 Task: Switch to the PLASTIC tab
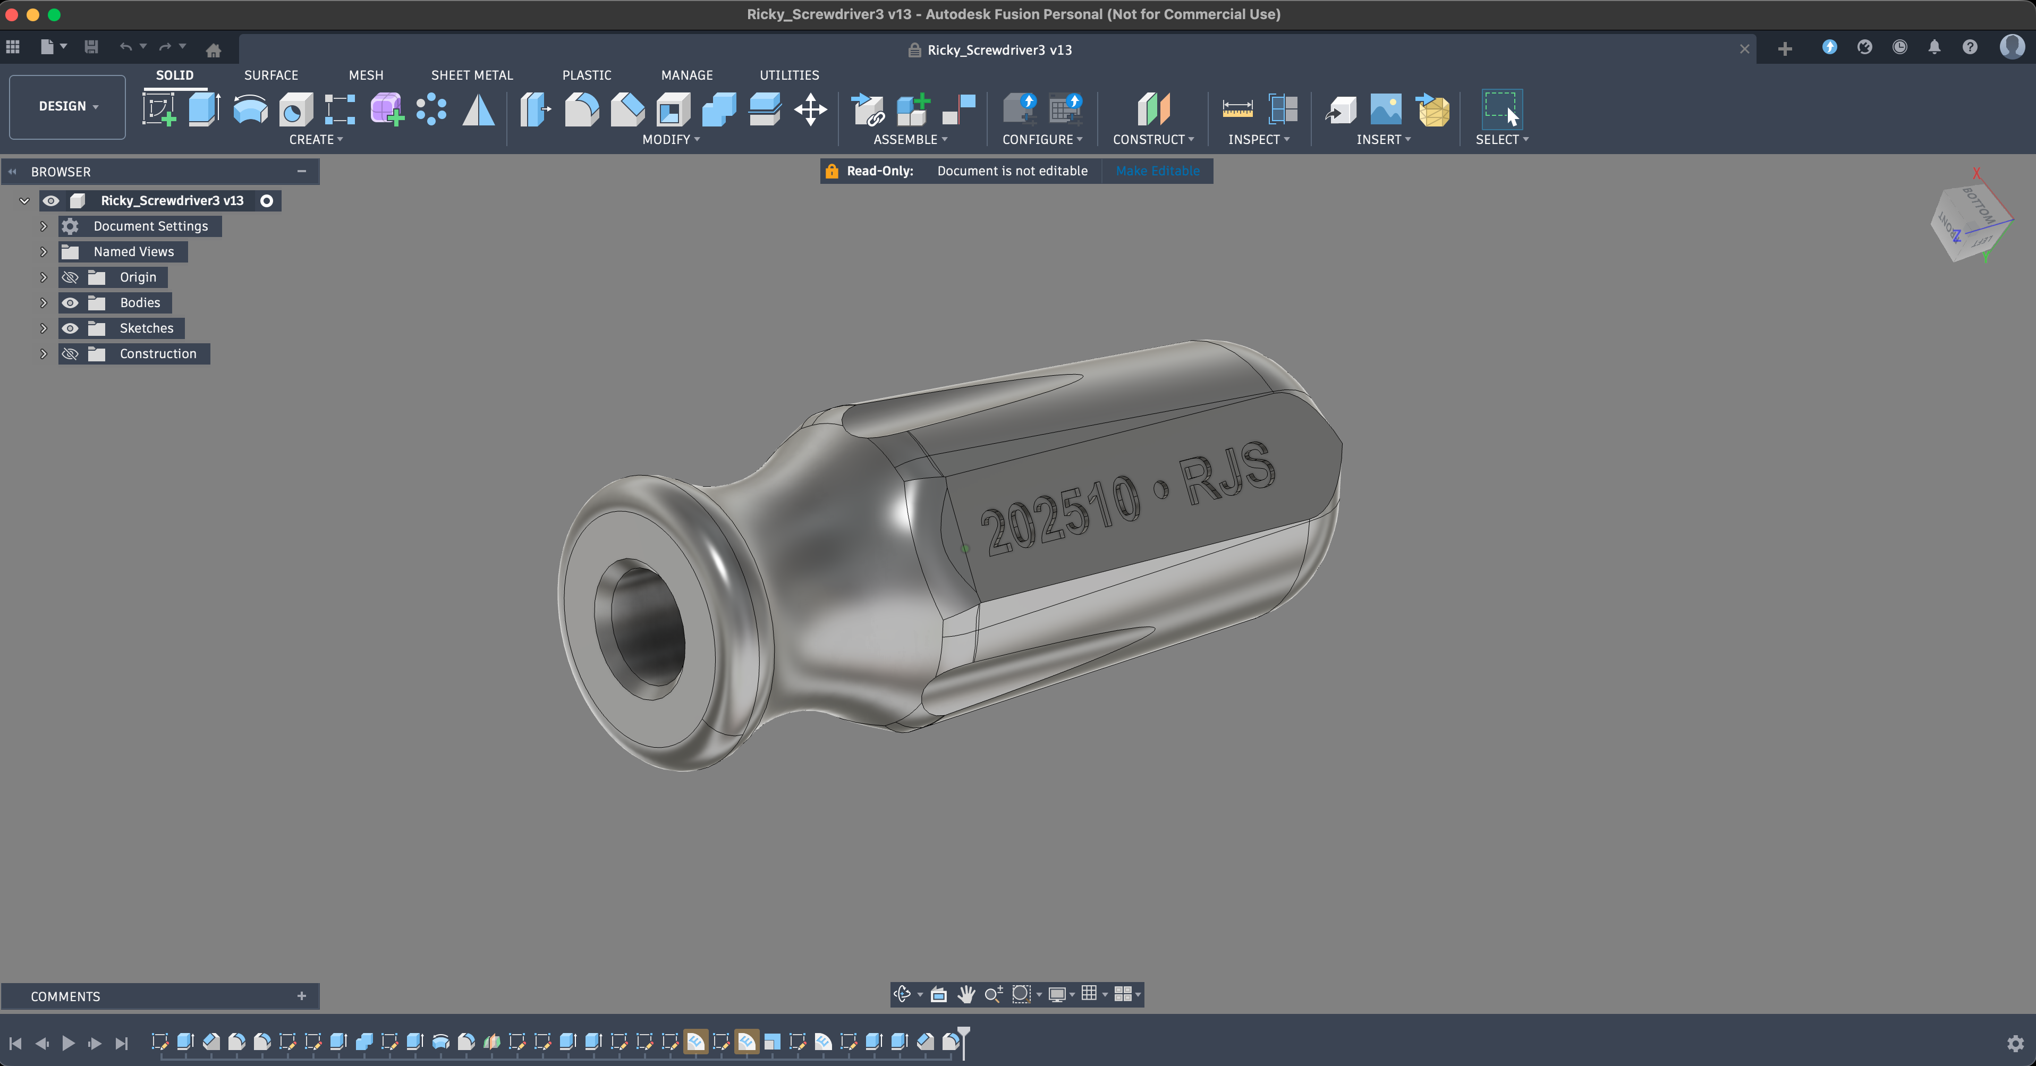587,75
